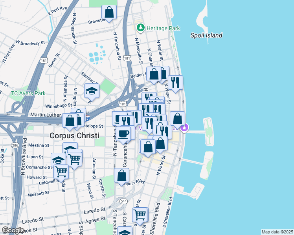294x235 pixels.
Task: Select the shopping bag marker next to the purple monument pin
Action: coord(177,119)
